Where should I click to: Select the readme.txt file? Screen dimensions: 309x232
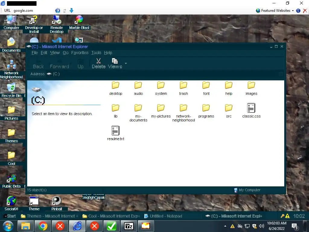116,133
